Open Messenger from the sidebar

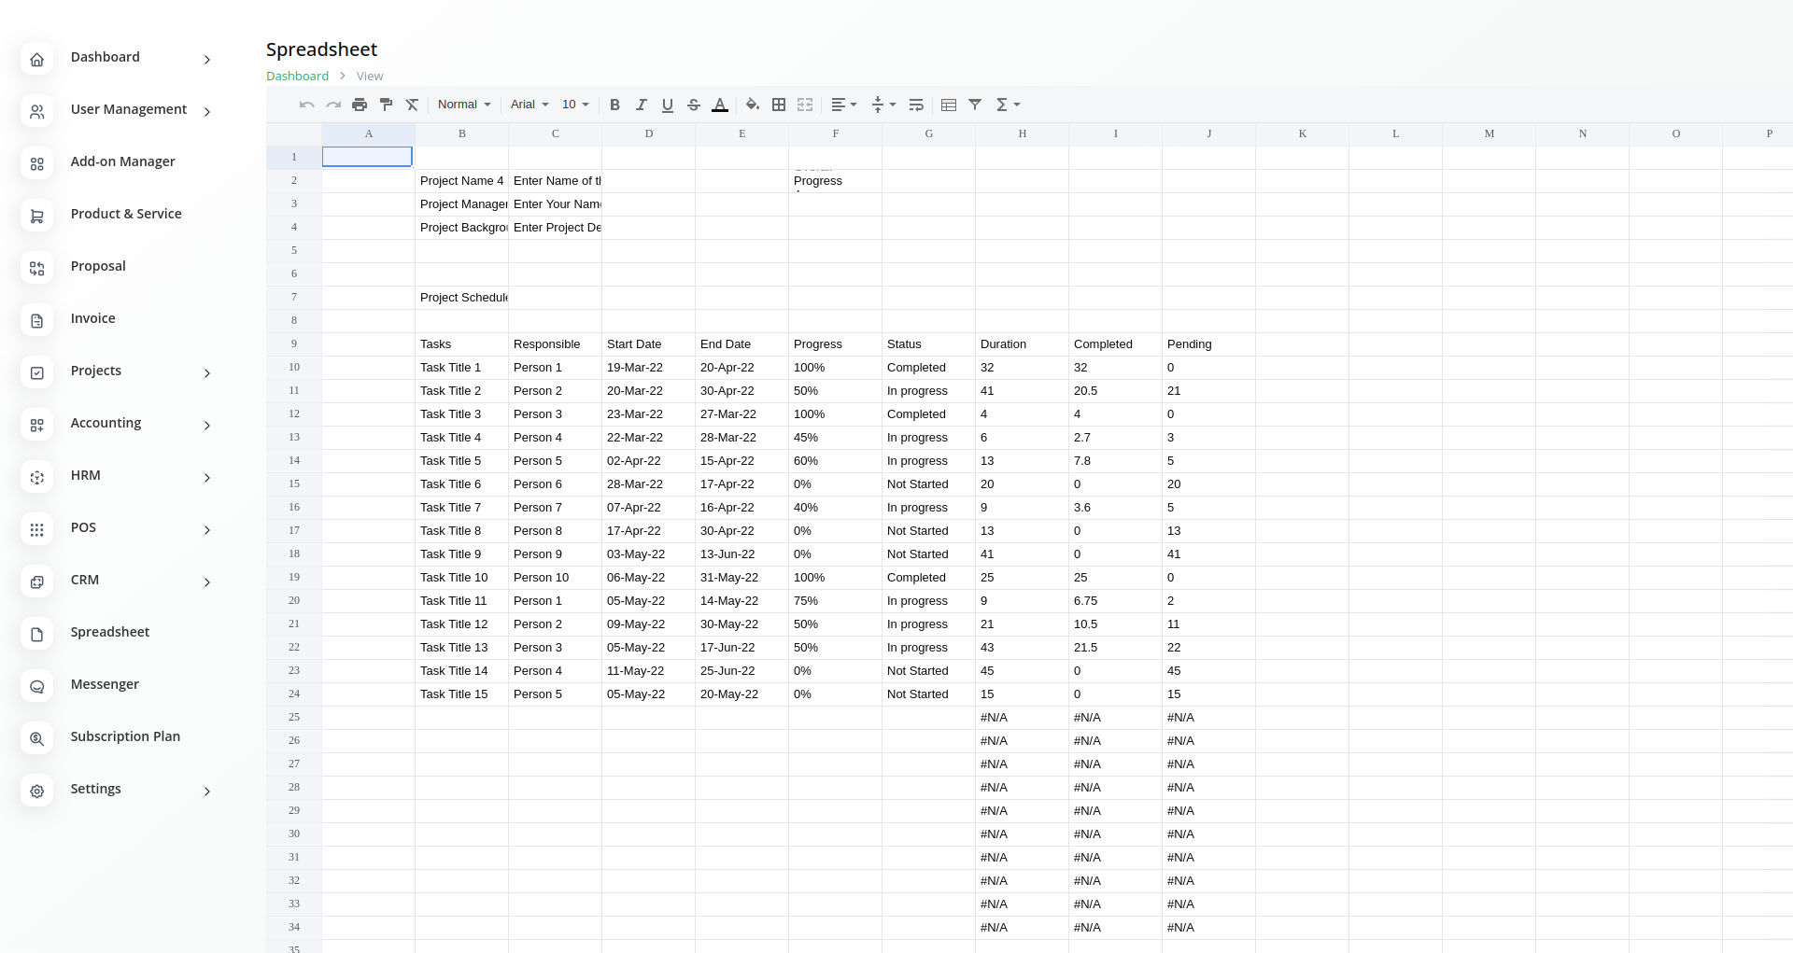tap(105, 684)
